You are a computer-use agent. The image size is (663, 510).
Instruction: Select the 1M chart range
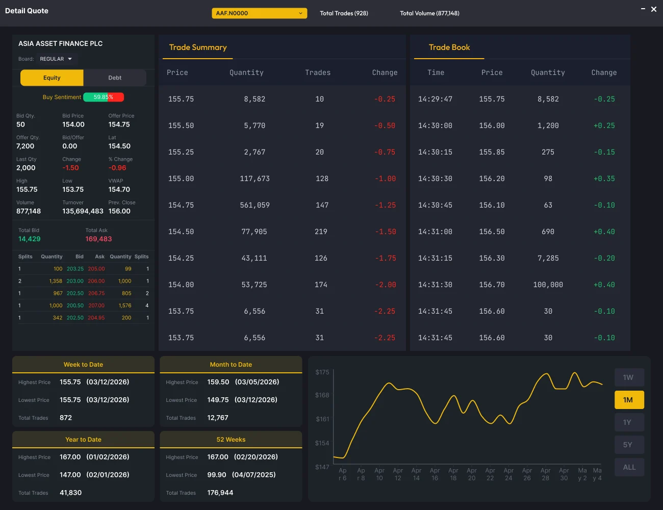629,400
